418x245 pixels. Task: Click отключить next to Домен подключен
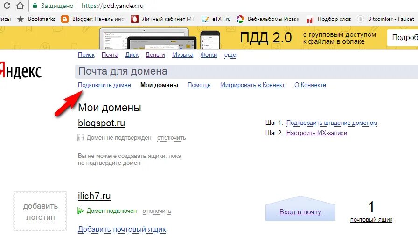157,211
